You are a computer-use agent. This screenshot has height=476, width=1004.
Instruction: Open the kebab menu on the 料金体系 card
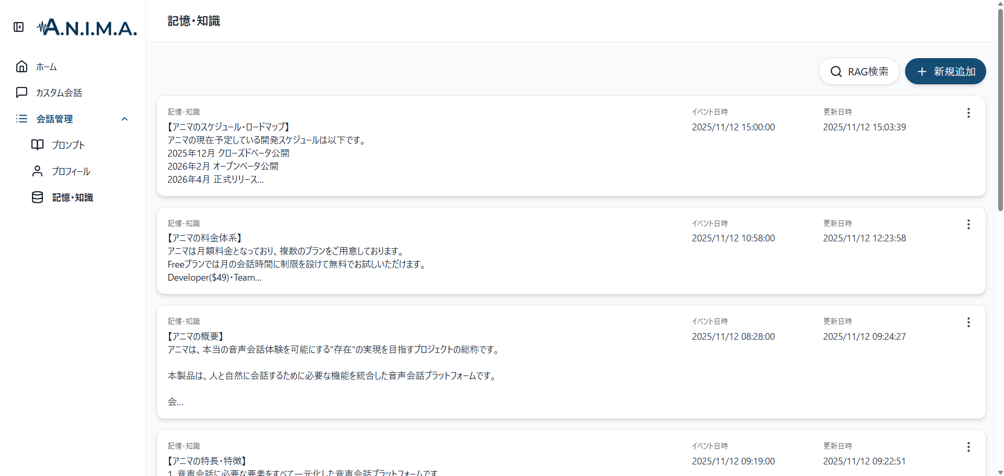click(968, 224)
